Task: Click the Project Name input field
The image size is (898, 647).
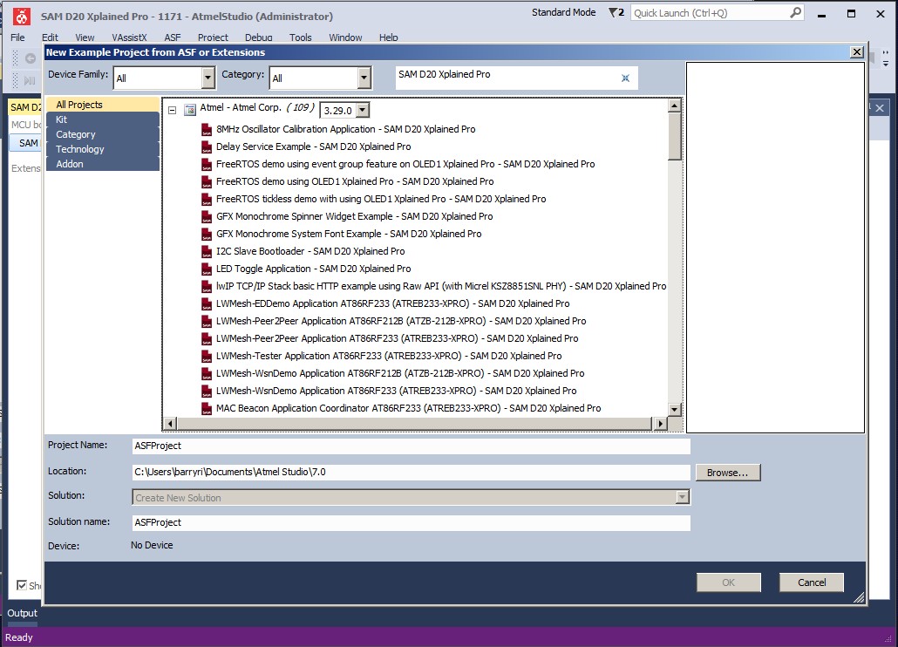Action: (411, 446)
